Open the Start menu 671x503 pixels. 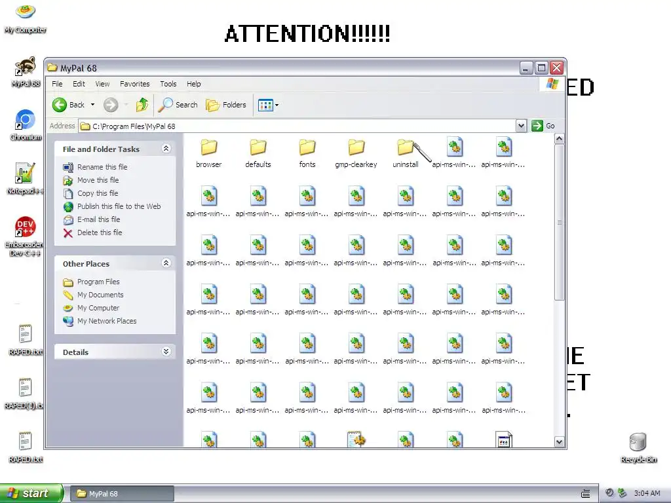(x=31, y=493)
